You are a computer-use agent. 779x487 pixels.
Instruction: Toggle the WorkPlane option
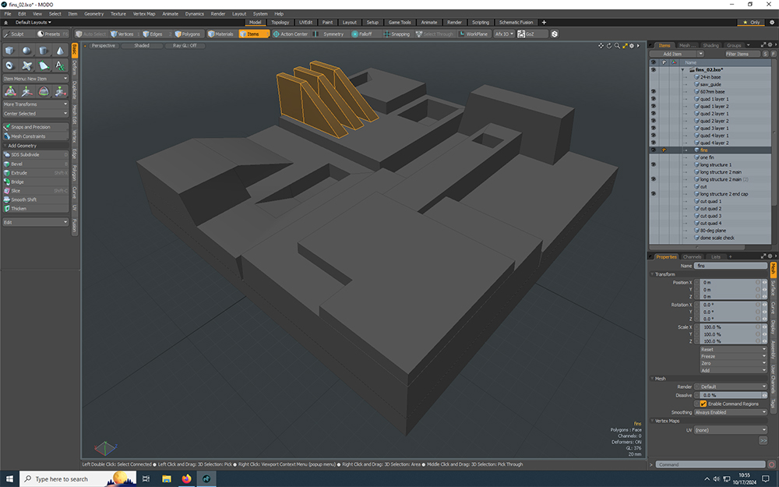473,34
